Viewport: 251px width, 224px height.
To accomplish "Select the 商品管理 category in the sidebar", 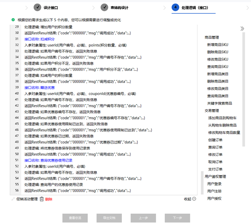I will [212, 38].
